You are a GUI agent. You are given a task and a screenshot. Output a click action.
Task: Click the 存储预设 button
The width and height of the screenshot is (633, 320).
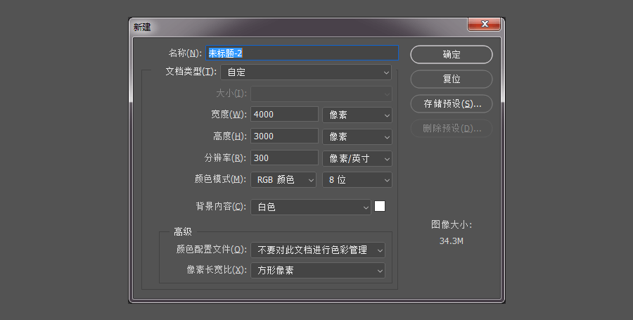[451, 103]
